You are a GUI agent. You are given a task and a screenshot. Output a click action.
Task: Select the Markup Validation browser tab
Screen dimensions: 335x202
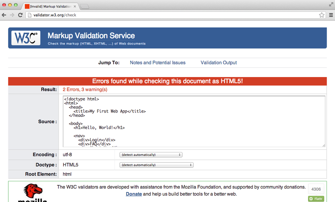tap(50, 6)
